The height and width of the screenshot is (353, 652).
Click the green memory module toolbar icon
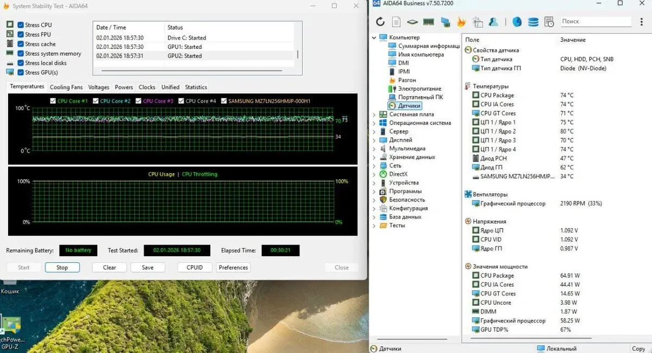pyautogui.click(x=429, y=22)
